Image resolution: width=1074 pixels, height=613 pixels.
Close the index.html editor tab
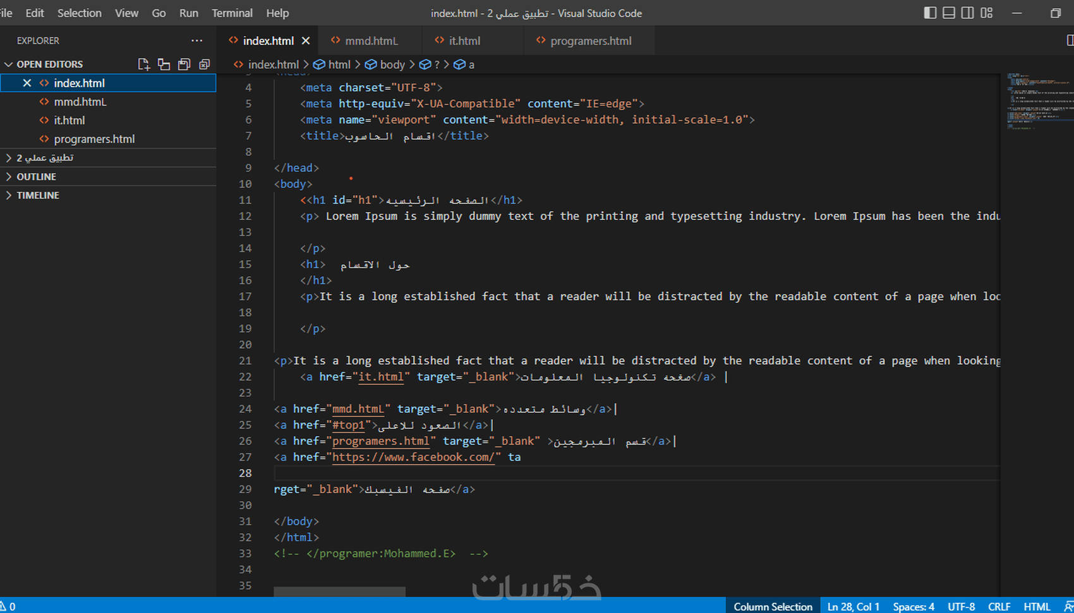tap(306, 41)
